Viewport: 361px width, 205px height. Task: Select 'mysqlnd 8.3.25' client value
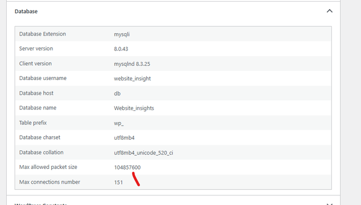pos(132,64)
